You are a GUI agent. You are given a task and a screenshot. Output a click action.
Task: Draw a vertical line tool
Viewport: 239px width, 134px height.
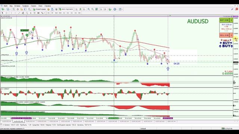click(11, 13)
